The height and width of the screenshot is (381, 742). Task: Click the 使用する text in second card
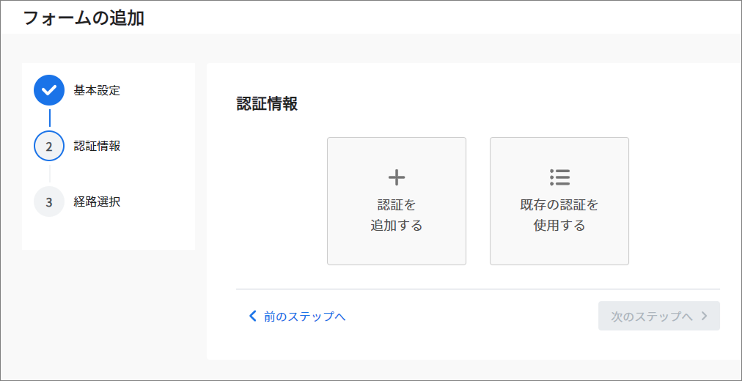[x=559, y=226]
